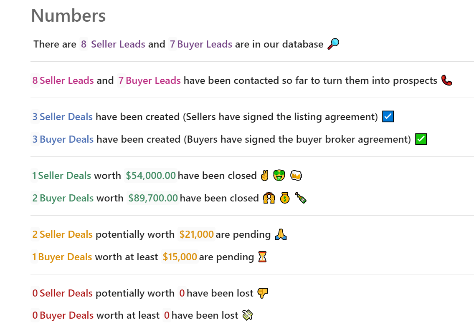Click the victory hand emoji
Viewport: 474px width, 332px height.
point(264,175)
